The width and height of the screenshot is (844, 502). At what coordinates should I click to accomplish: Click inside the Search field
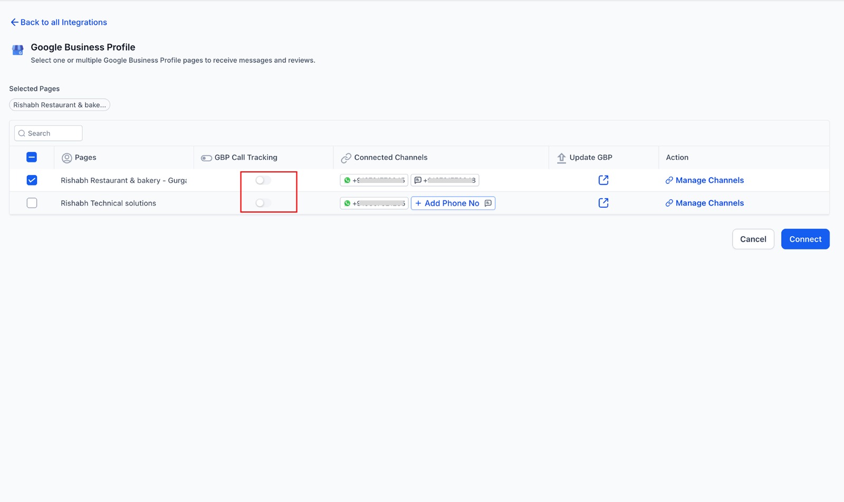tap(50, 133)
